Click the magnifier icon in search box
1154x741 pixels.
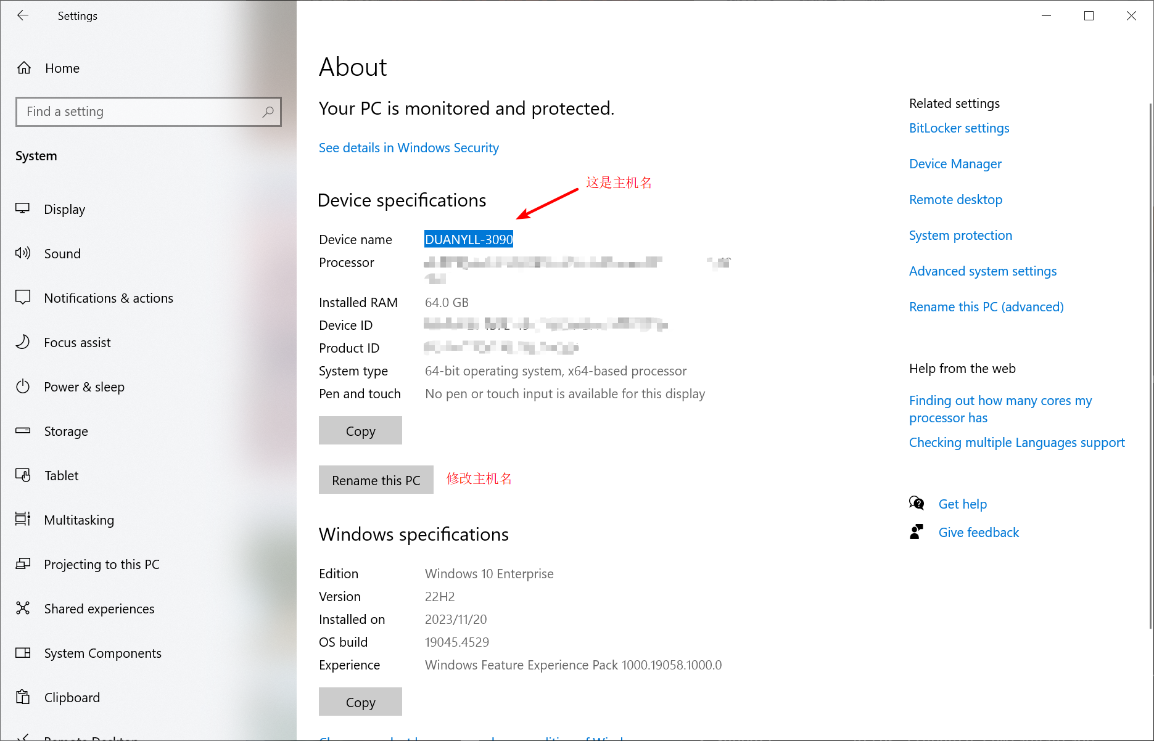click(268, 112)
